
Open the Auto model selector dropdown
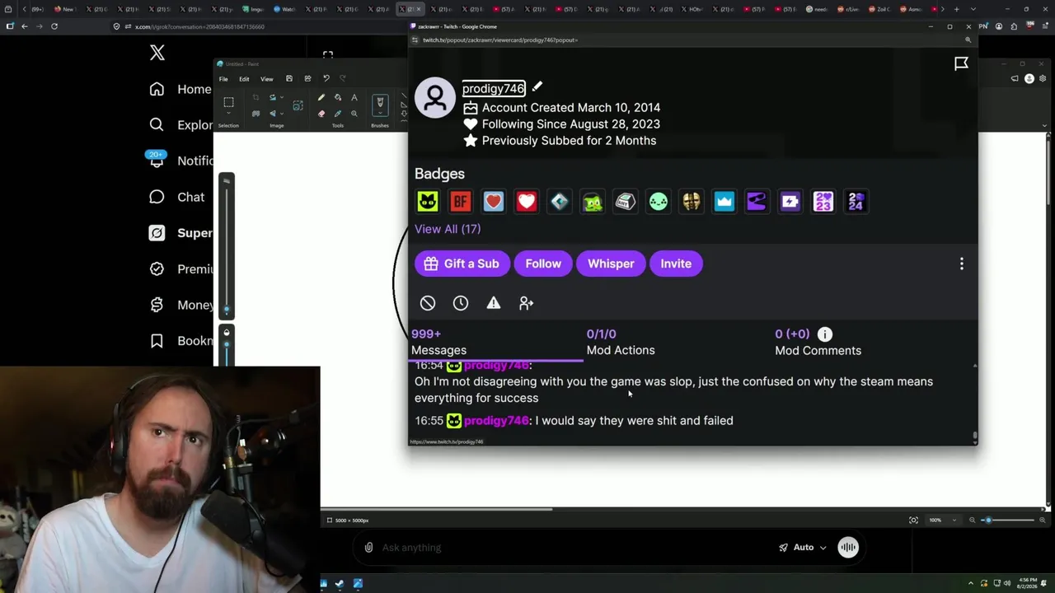point(804,548)
